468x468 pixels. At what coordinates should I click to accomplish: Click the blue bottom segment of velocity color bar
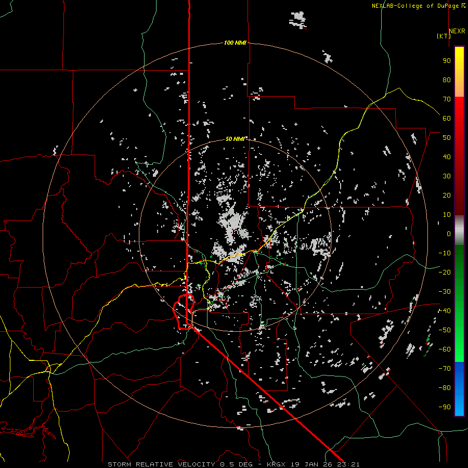point(459,389)
